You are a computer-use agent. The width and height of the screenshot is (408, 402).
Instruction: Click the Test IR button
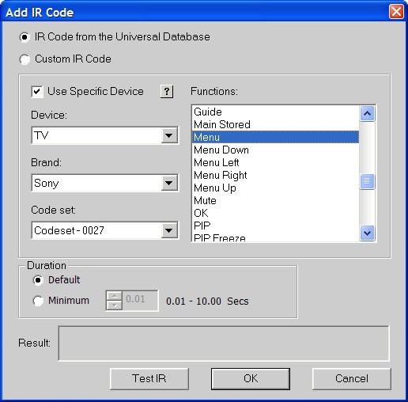coord(149,378)
